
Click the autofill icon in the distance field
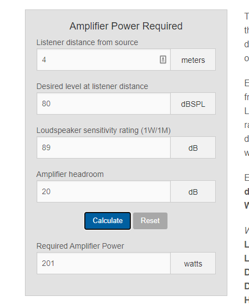pyautogui.click(x=163, y=60)
